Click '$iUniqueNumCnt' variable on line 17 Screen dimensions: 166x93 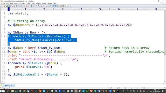click(26, 75)
